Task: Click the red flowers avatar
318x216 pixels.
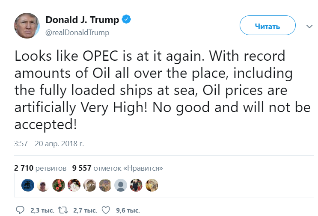Action: [58, 185]
